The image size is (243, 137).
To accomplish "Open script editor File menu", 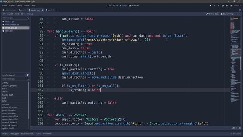I will (x=4, y=14).
